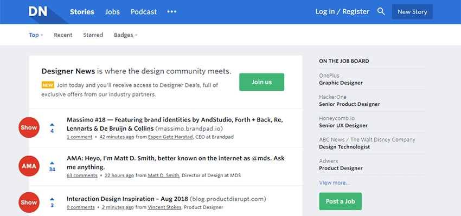Open Log in / Register link
This screenshot has width=461, height=216.
pos(342,12)
